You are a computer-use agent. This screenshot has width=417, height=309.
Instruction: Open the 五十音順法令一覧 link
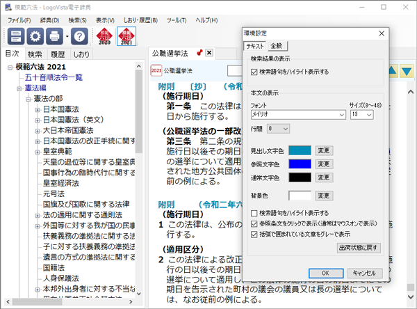(54, 77)
